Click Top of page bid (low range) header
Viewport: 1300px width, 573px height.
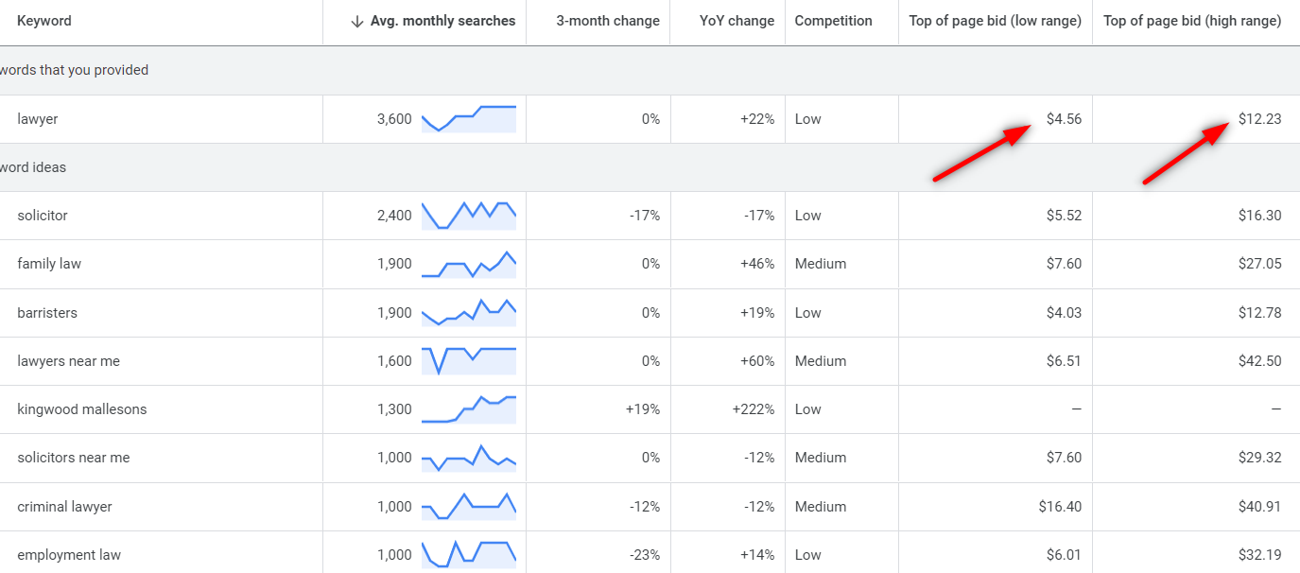(x=995, y=21)
